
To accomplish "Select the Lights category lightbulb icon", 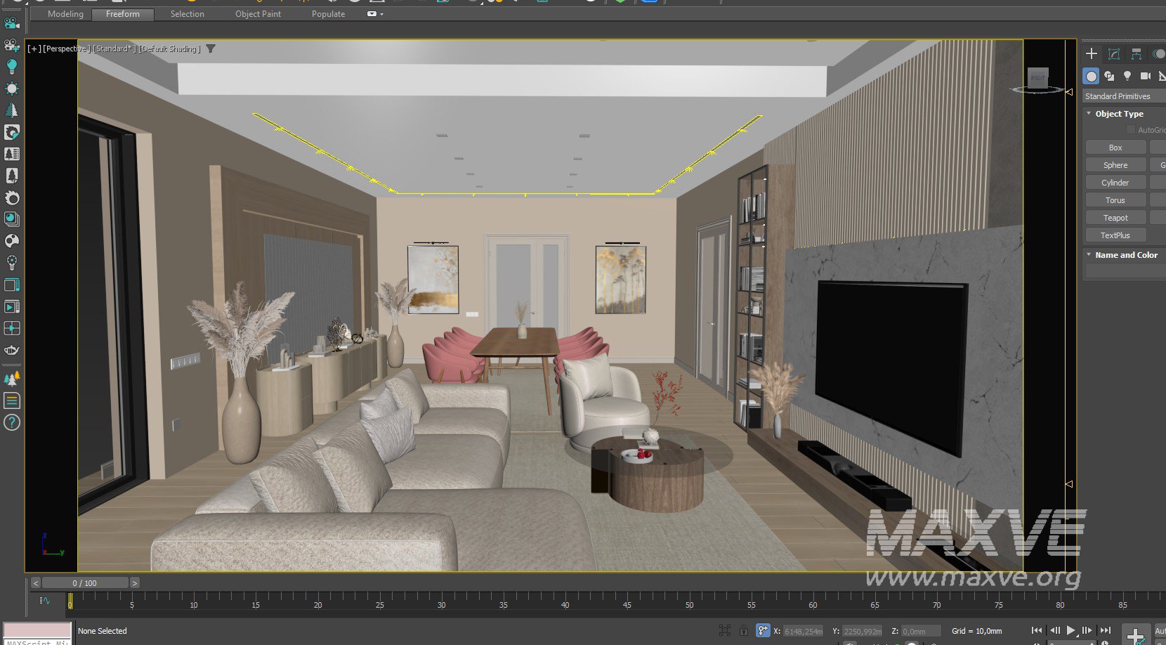I will 1127,76.
